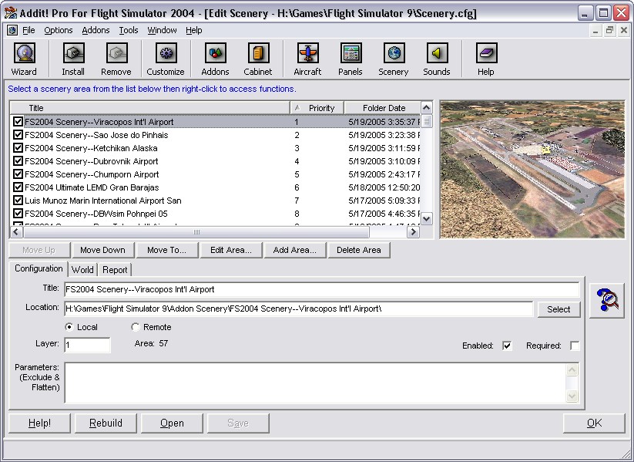Click the Help! button at bottom
The image size is (634, 462).
39,423
